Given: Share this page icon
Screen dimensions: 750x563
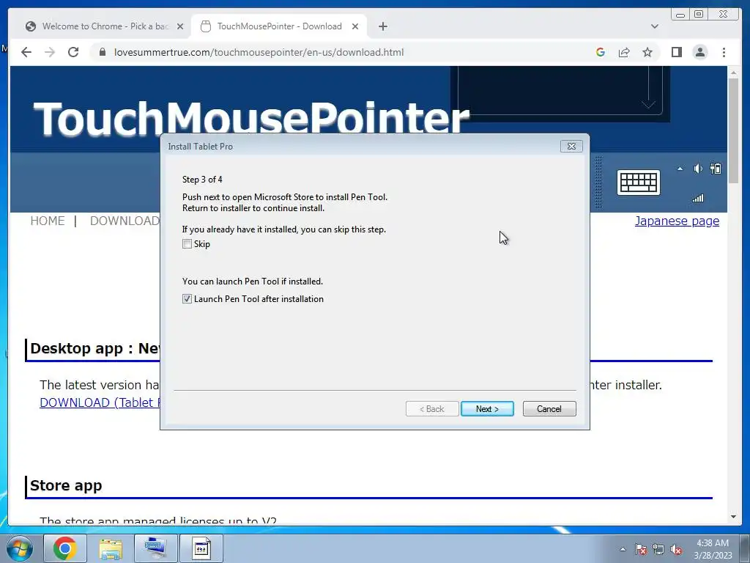Looking at the screenshot, I should [x=624, y=52].
